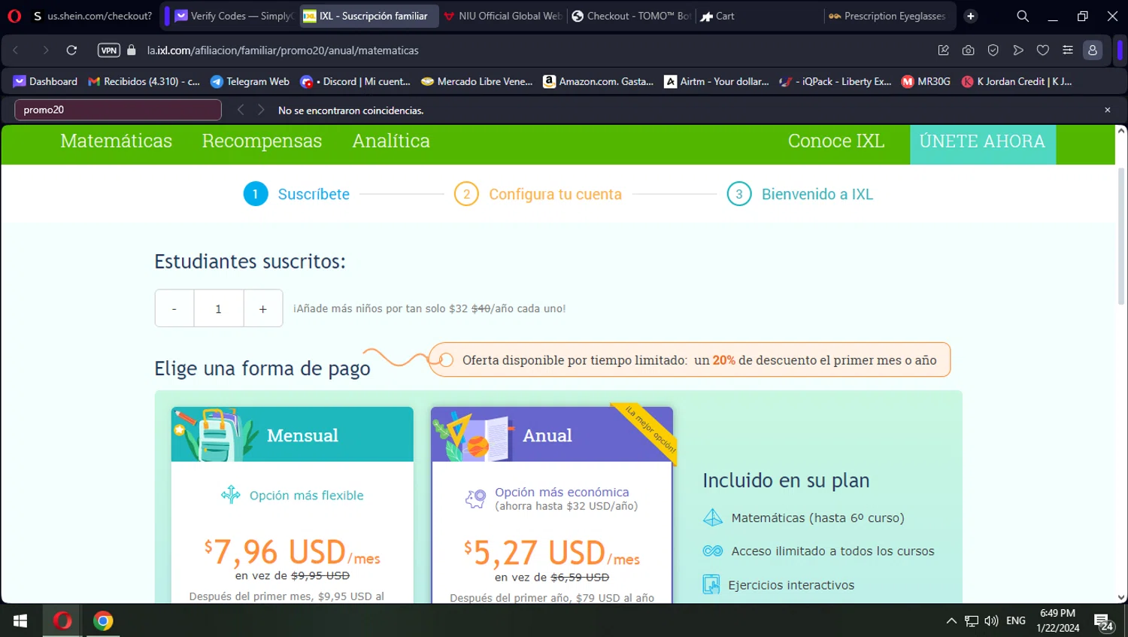Open the Verify Codes SimplyCodes tab

click(233, 16)
